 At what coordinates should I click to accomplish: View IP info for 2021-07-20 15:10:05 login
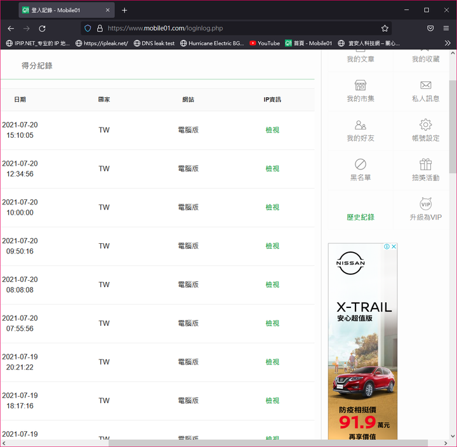[272, 130]
